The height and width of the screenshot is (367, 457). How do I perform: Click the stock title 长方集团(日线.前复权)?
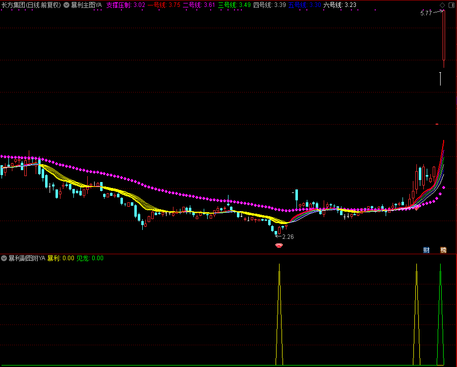coord(31,5)
